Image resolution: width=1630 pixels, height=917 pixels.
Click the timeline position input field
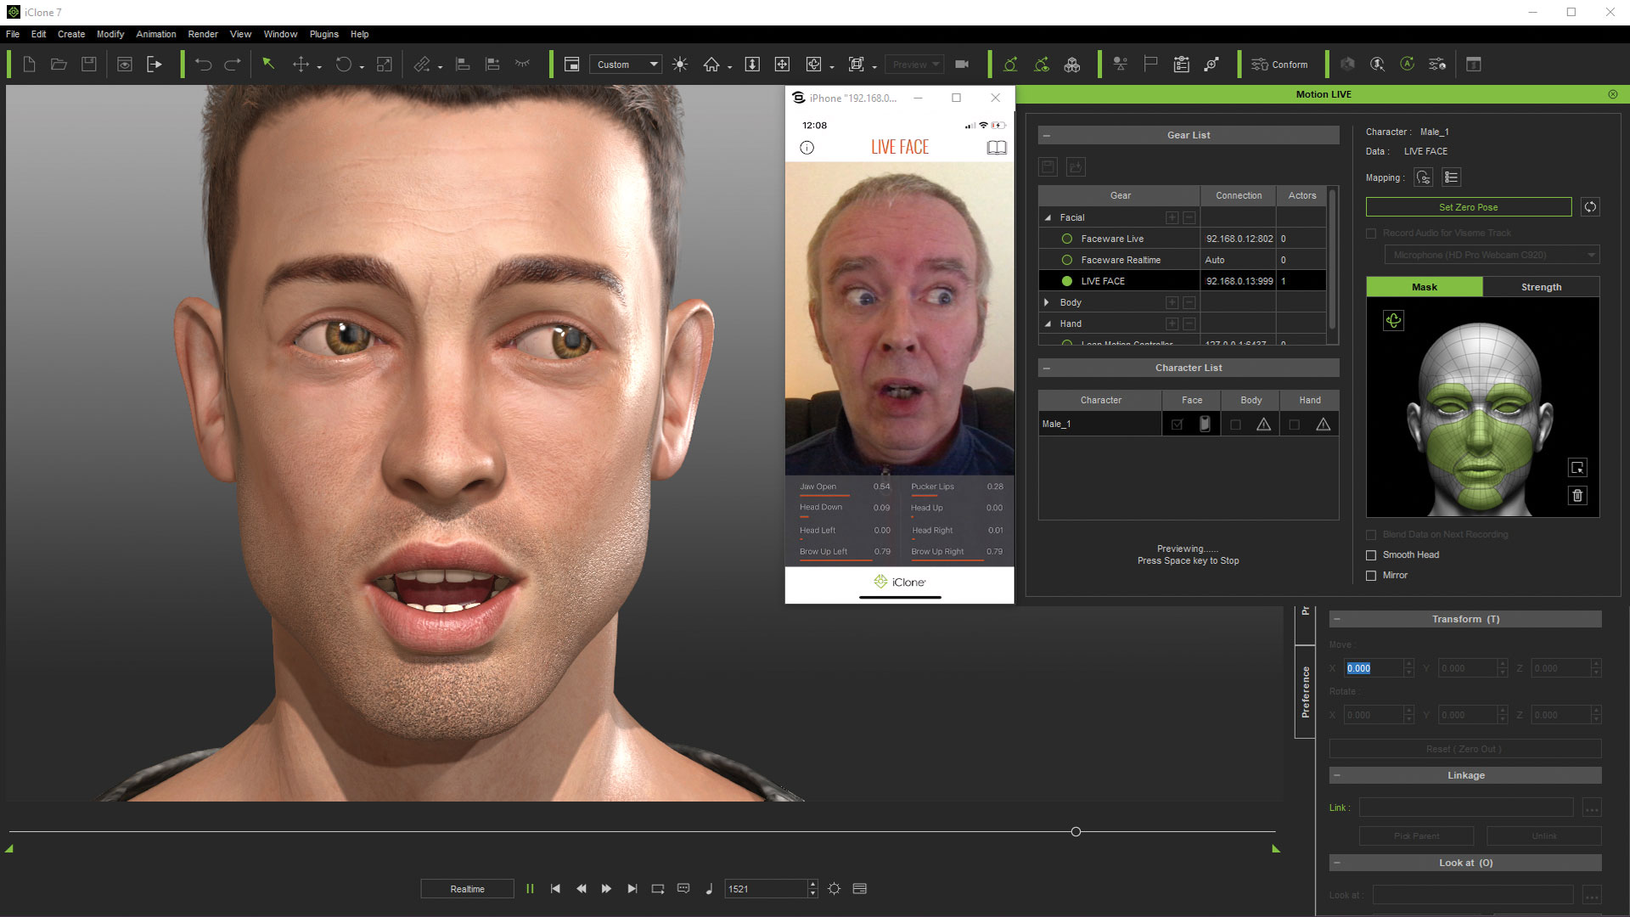point(768,888)
